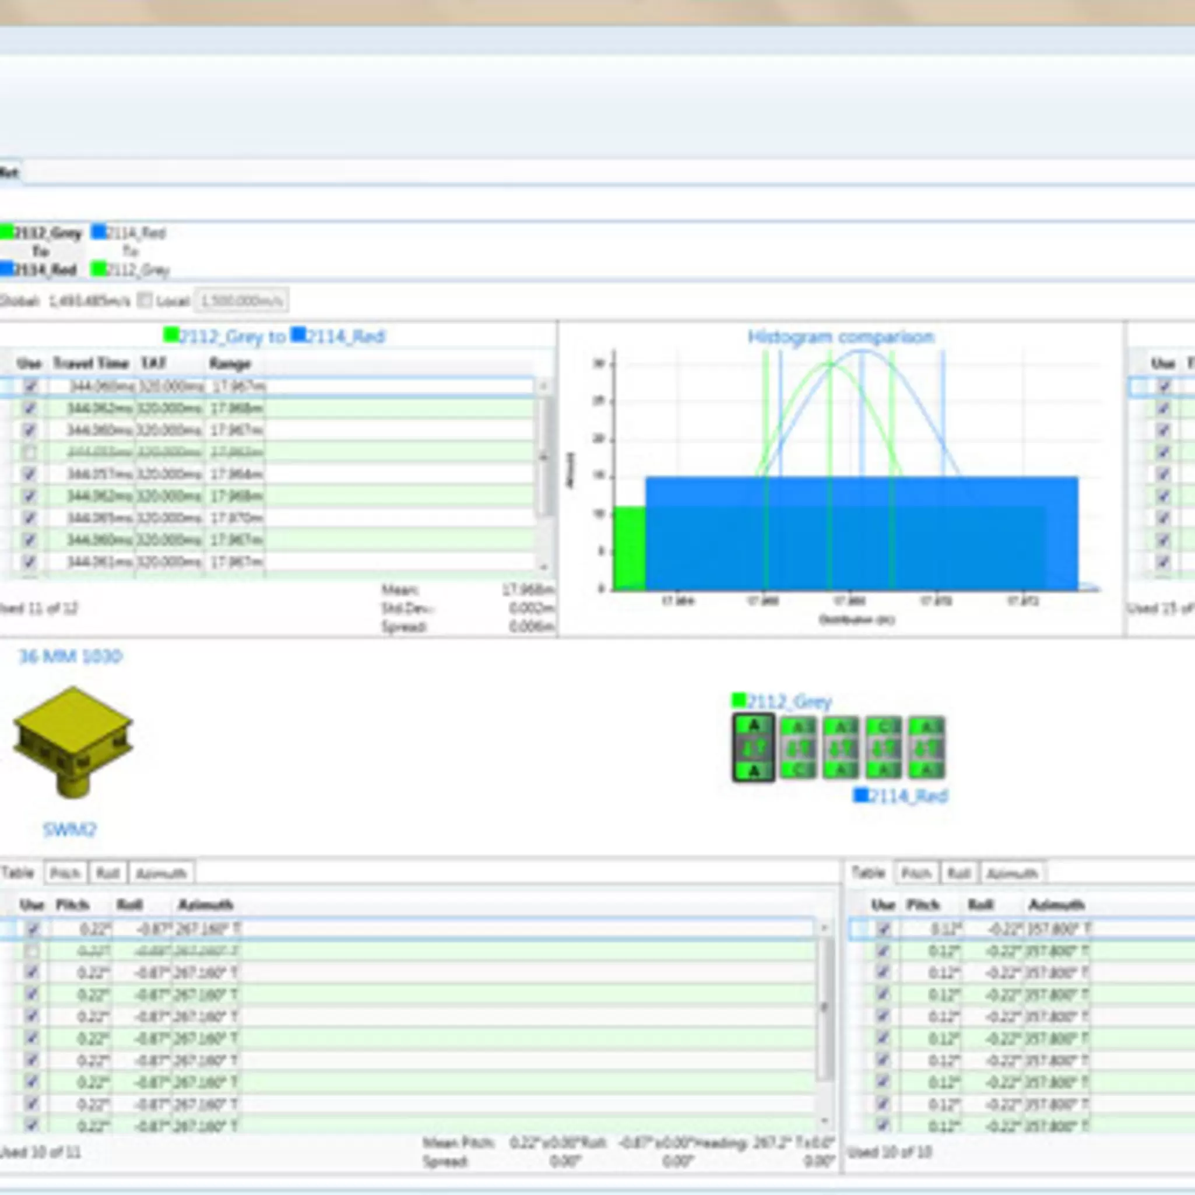Screen dimensions: 1195x1195
Task: Click the SWM2 caption under the model
Action: pos(70,830)
